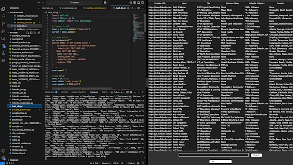
Task: Click the Spaces: 4 indentation setting
Action: (x=106, y=163)
